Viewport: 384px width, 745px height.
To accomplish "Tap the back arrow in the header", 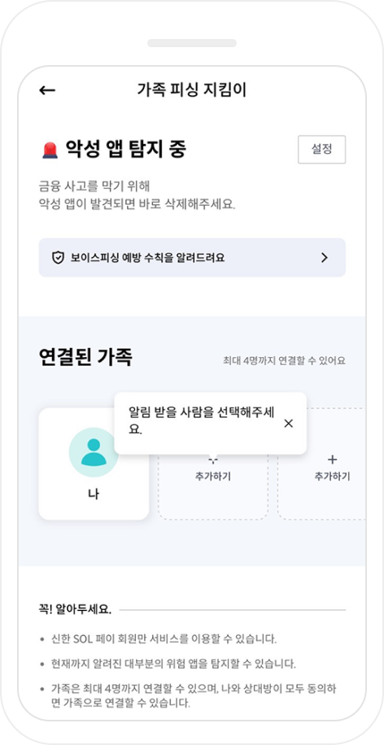I will point(47,90).
